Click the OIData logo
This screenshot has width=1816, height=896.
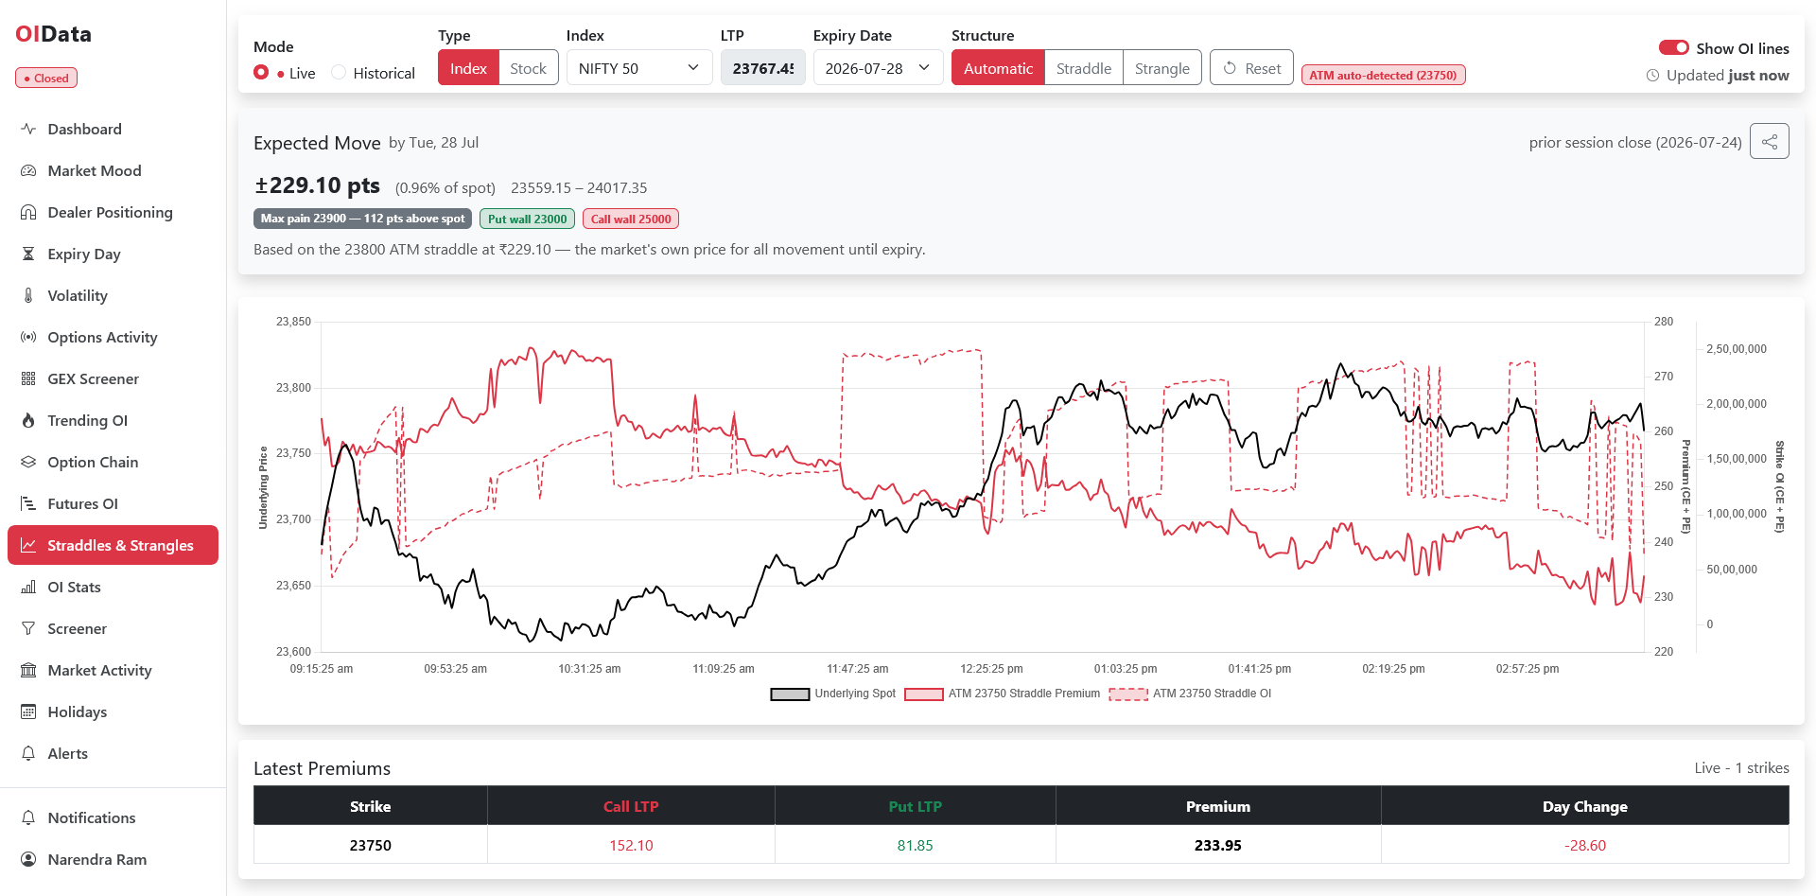coord(54,34)
